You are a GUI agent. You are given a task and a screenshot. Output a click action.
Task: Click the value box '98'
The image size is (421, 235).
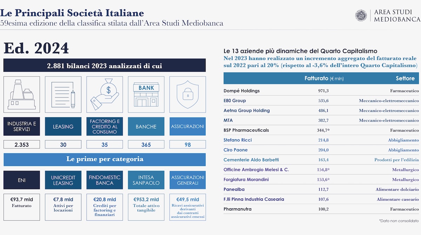[187, 145]
